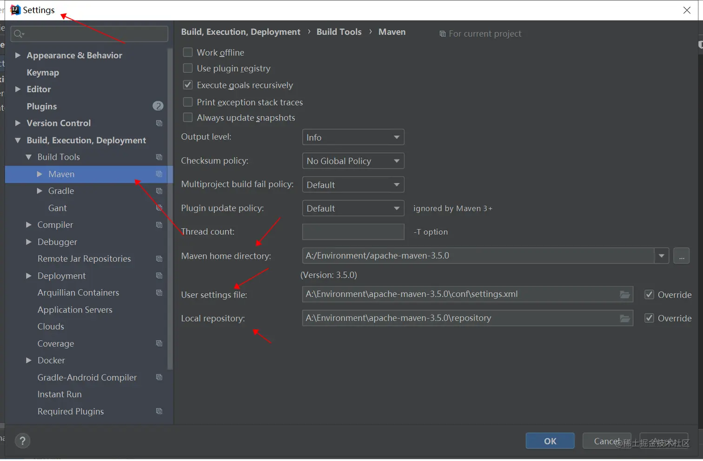Tick the Always update snapshots checkbox

click(188, 118)
